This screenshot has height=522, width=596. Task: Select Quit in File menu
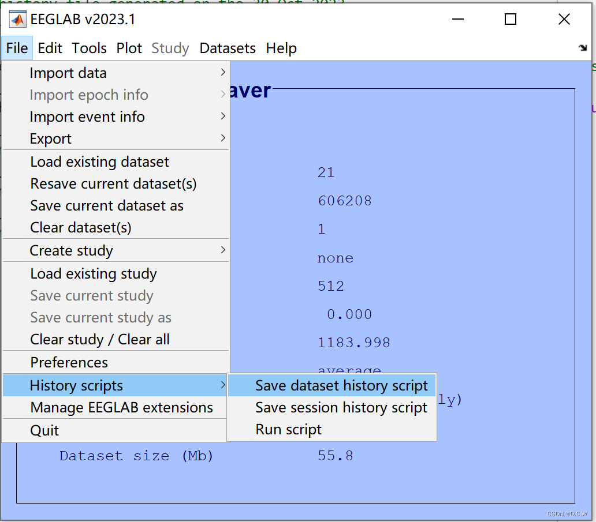pyautogui.click(x=115, y=430)
